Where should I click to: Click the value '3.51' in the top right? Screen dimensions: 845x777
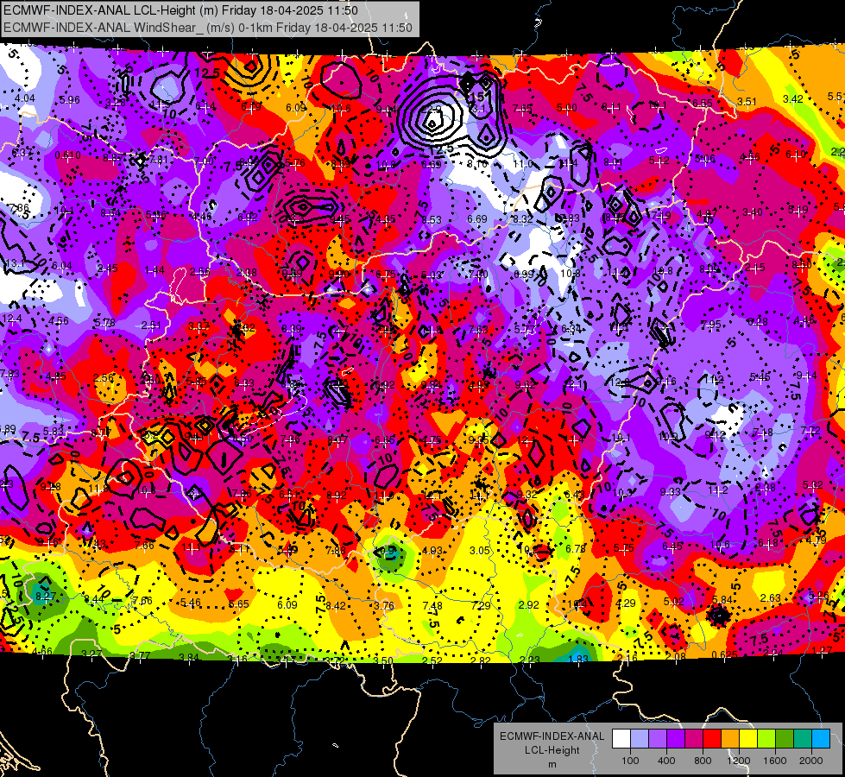pos(747,101)
